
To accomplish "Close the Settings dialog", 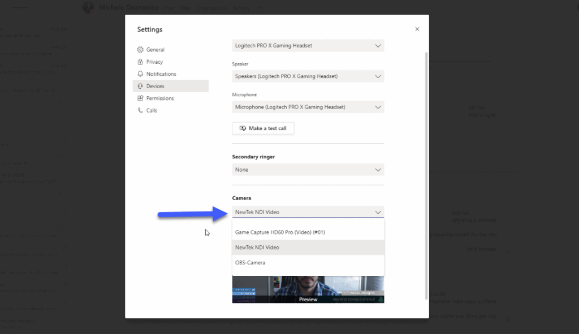I will (x=417, y=29).
